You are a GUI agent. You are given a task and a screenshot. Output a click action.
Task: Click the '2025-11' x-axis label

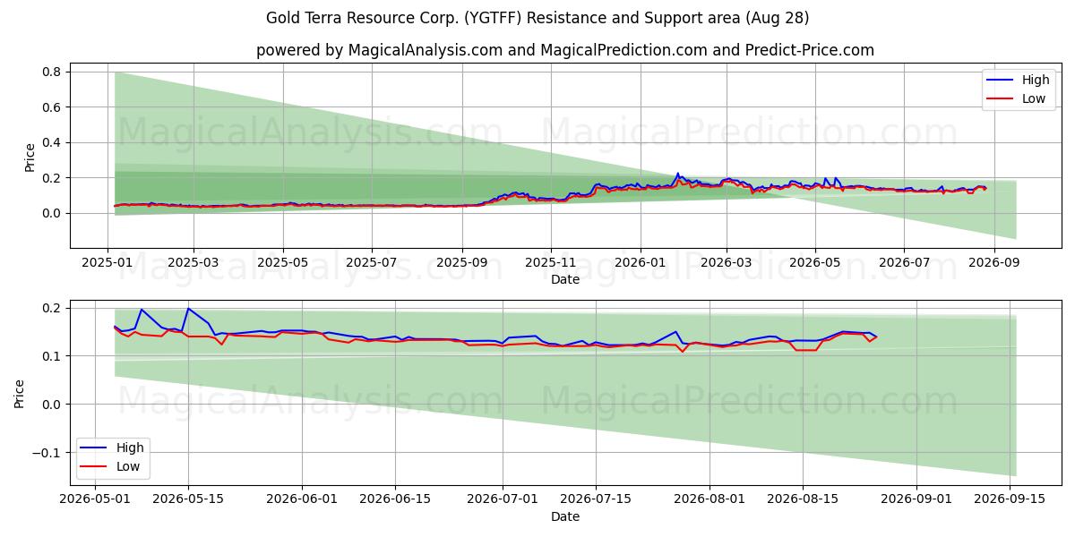(551, 262)
